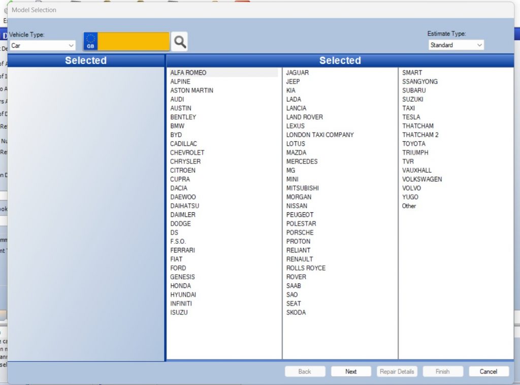Choose LAND ROVER in the list

click(x=305, y=117)
